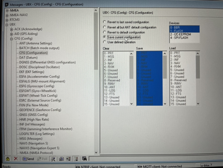Collapse the CFG (Config) node
Viewport: 223px width, 168px height.
[11, 39]
